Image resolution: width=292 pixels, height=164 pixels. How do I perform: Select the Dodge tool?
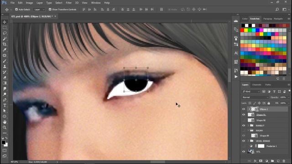coord(5,94)
